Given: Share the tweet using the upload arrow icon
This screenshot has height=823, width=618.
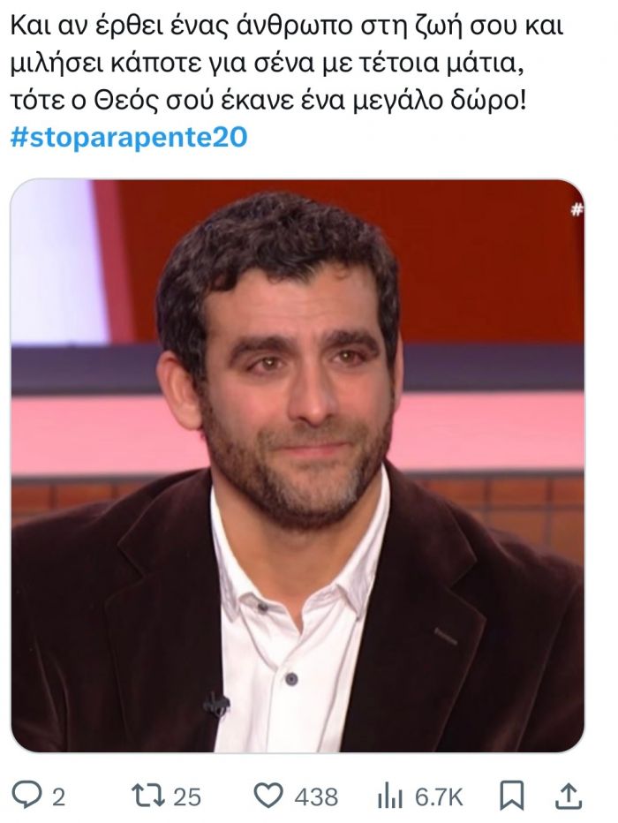Looking at the screenshot, I should [569, 797].
